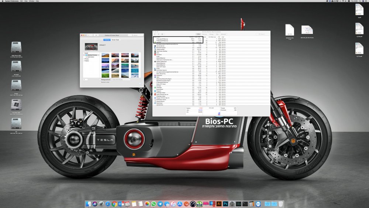Open Telegram from the dock
This screenshot has height=208, width=369.
point(160,204)
